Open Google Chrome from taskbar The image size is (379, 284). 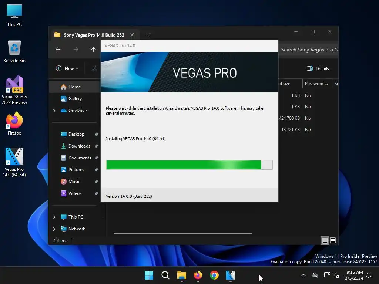214,275
